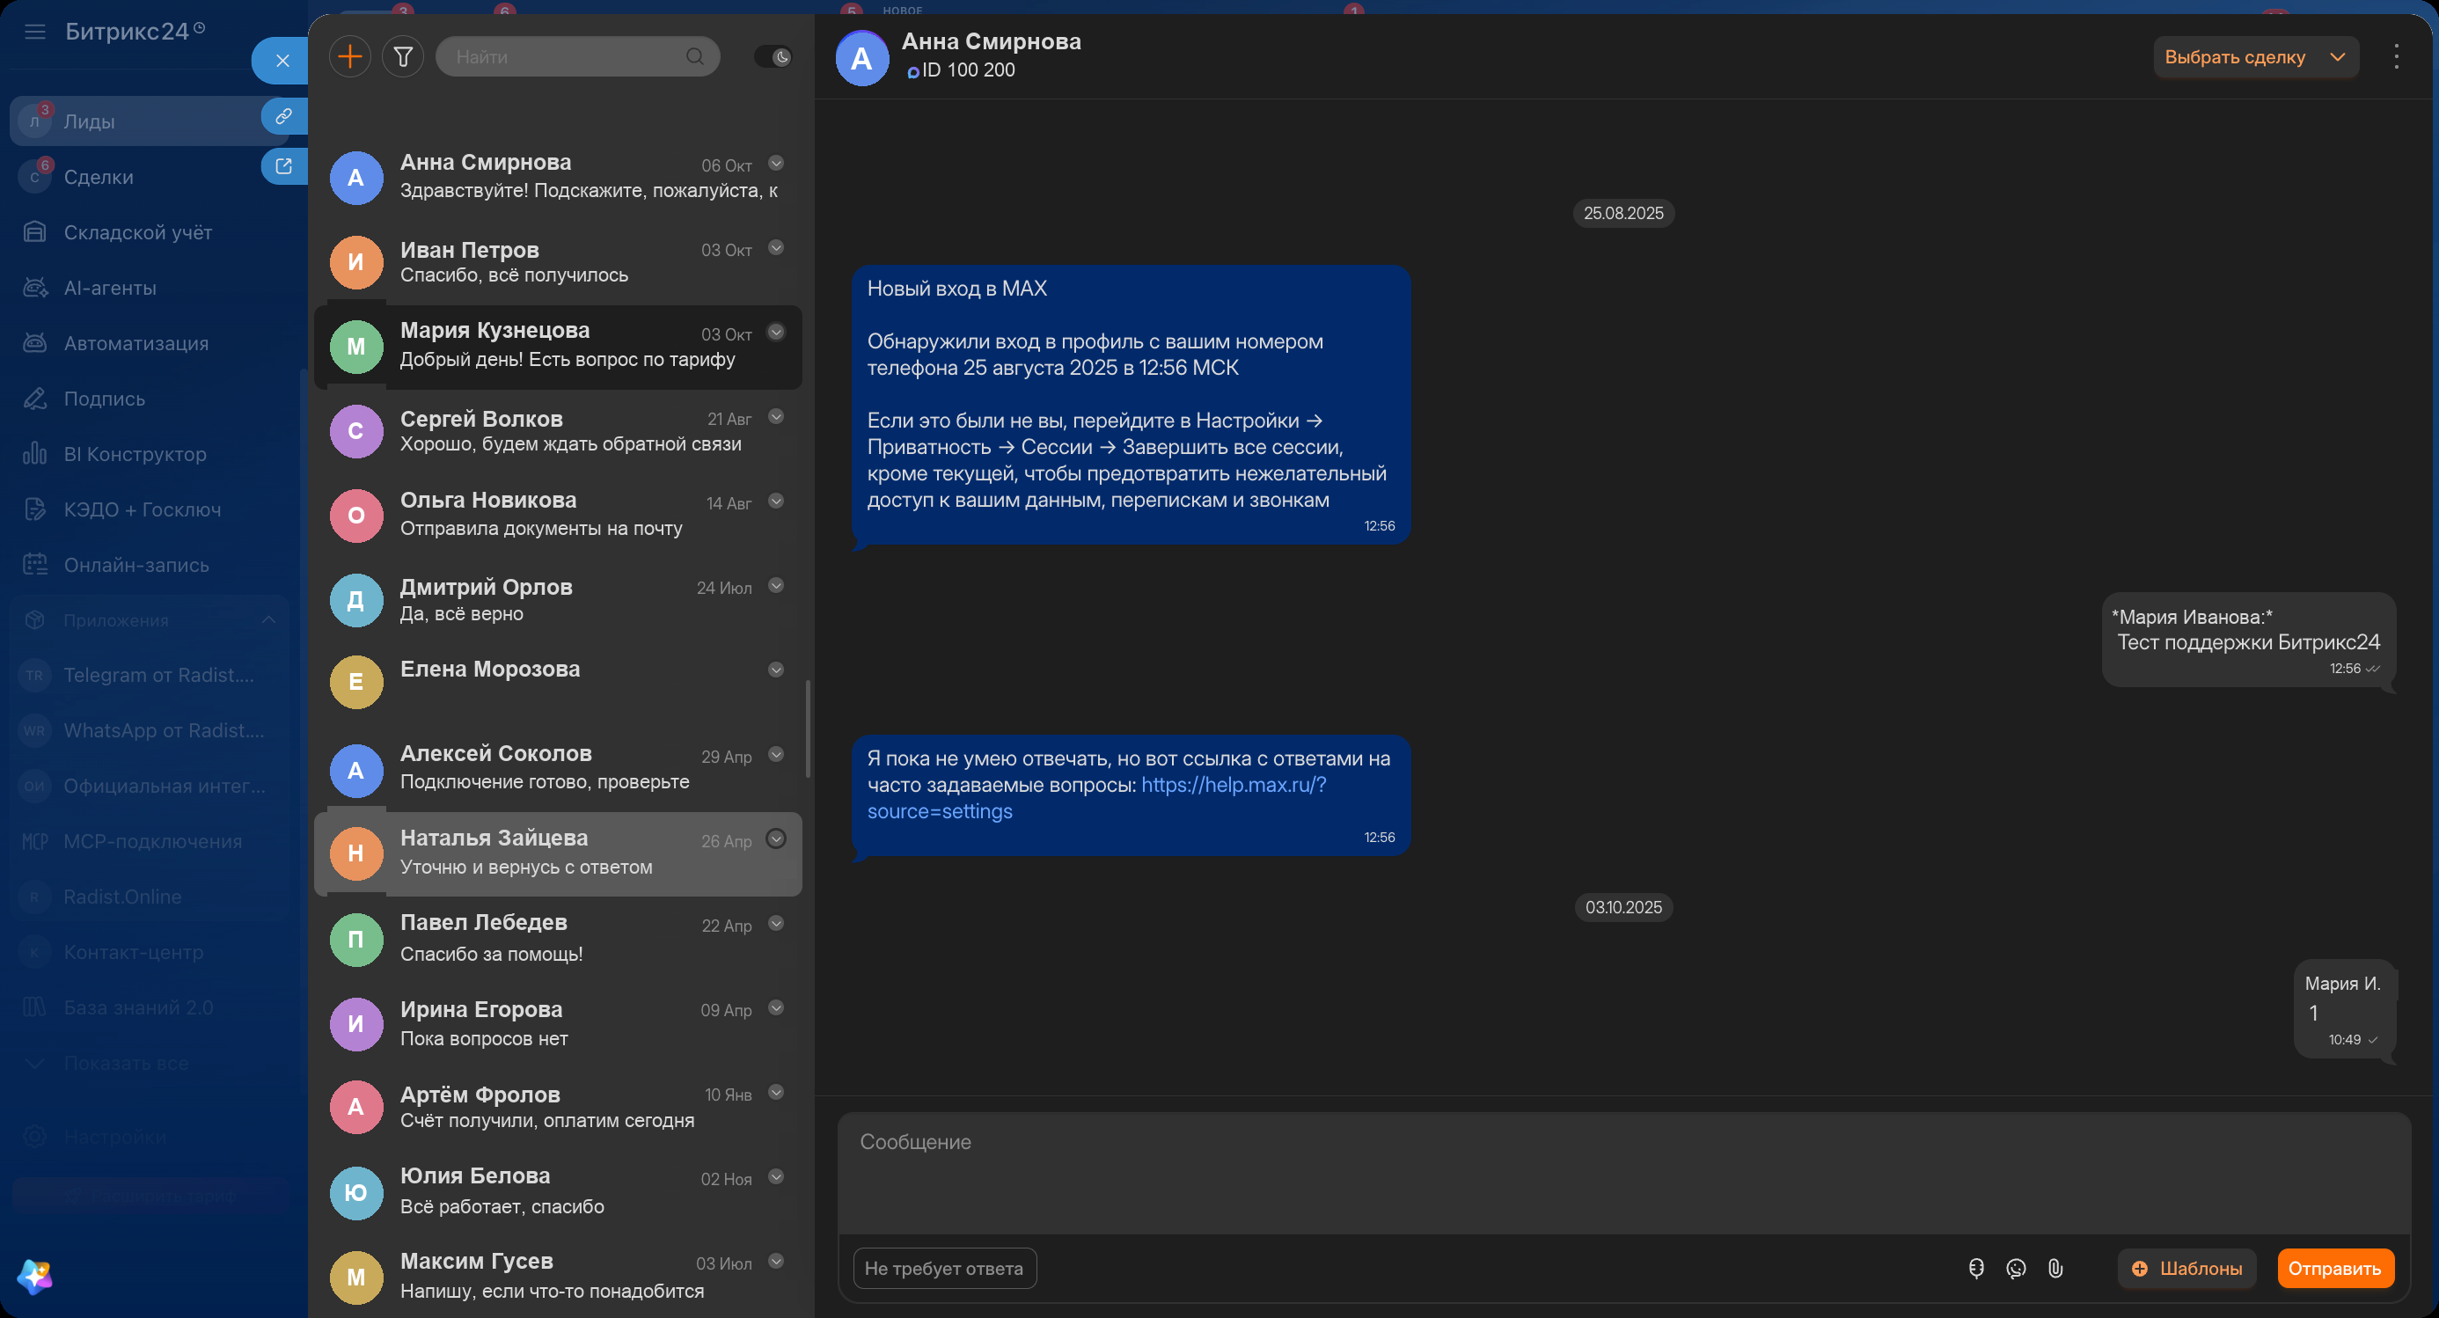Open chevron menu on Сергей Волков row
The height and width of the screenshot is (1318, 2439).
[x=776, y=417]
